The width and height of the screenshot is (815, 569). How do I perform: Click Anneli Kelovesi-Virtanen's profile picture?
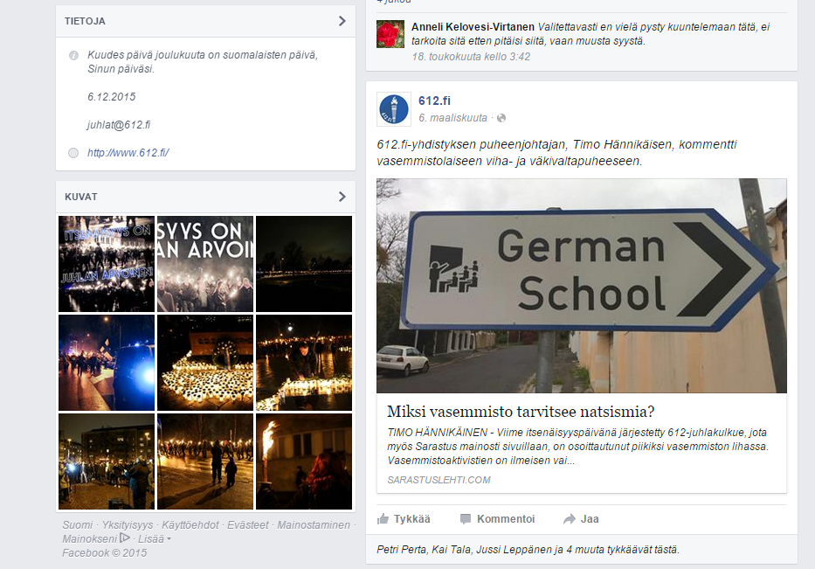[x=390, y=34]
